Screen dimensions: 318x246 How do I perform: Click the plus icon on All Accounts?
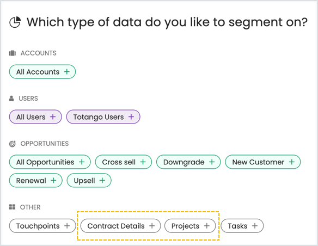67,72
